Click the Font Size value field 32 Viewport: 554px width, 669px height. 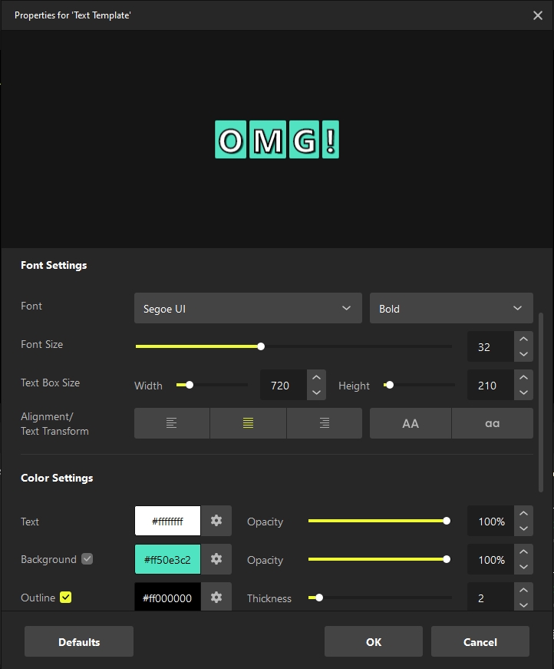click(x=490, y=346)
